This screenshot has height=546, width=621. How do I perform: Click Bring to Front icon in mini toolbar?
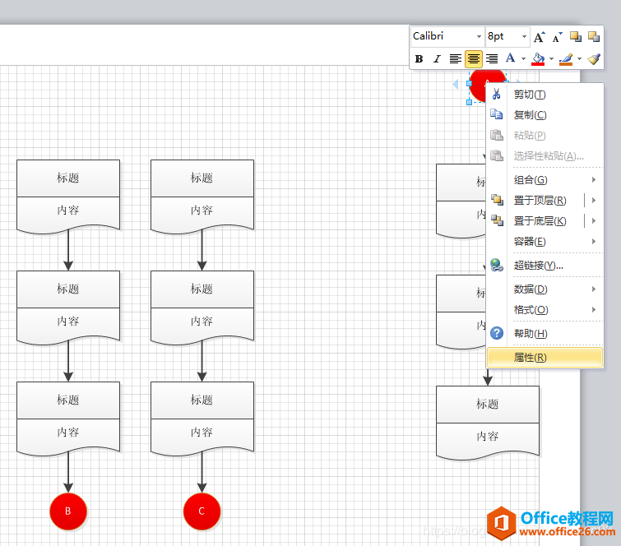tap(576, 37)
